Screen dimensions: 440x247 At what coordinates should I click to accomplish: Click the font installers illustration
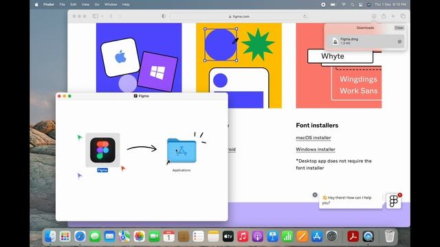pos(339,65)
